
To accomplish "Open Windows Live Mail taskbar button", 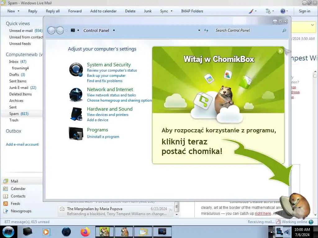I will pyautogui.click(x=143, y=232).
